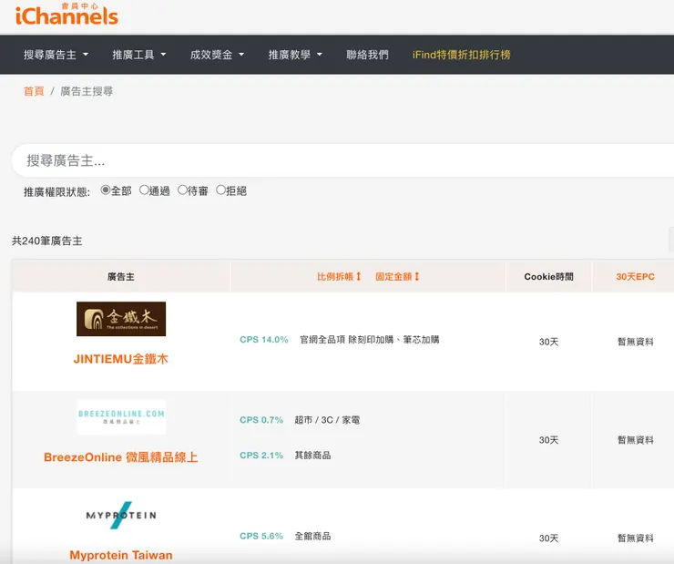Open Myprotein Taiwan advertiser link
The height and width of the screenshot is (564, 674).
121,555
